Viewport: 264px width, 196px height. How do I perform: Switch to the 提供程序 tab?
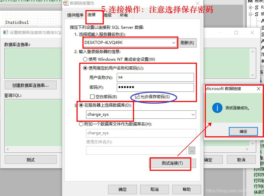coord(75,15)
